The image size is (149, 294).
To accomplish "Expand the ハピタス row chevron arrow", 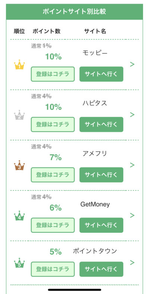I will coord(132,114).
